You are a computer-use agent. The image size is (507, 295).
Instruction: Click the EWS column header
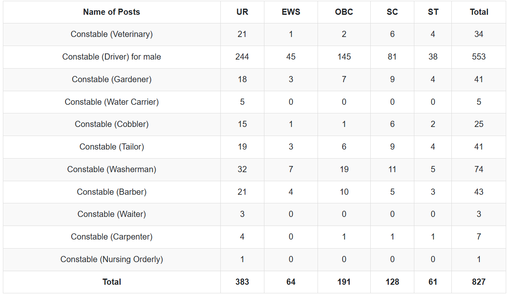pos(291,12)
